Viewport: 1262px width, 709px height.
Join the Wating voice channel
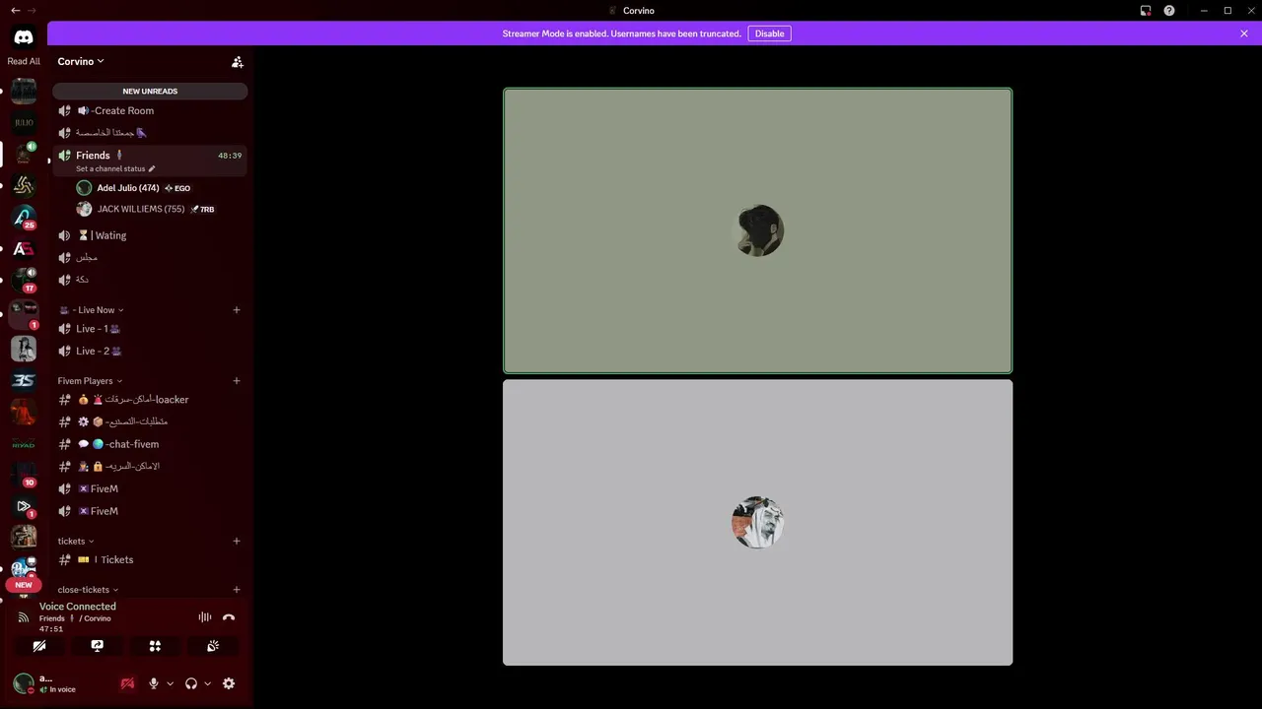(150, 235)
